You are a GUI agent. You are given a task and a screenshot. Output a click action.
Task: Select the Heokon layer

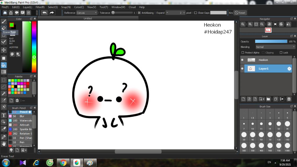pyautogui.click(x=266, y=60)
